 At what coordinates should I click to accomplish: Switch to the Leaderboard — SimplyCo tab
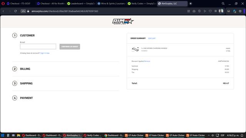81,3
